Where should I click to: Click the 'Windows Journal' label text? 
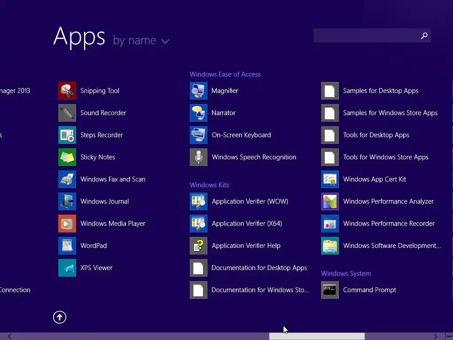pyautogui.click(x=104, y=201)
